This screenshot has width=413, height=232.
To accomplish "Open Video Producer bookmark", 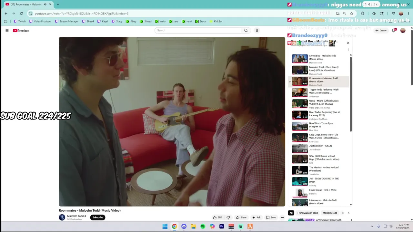I will point(40,21).
